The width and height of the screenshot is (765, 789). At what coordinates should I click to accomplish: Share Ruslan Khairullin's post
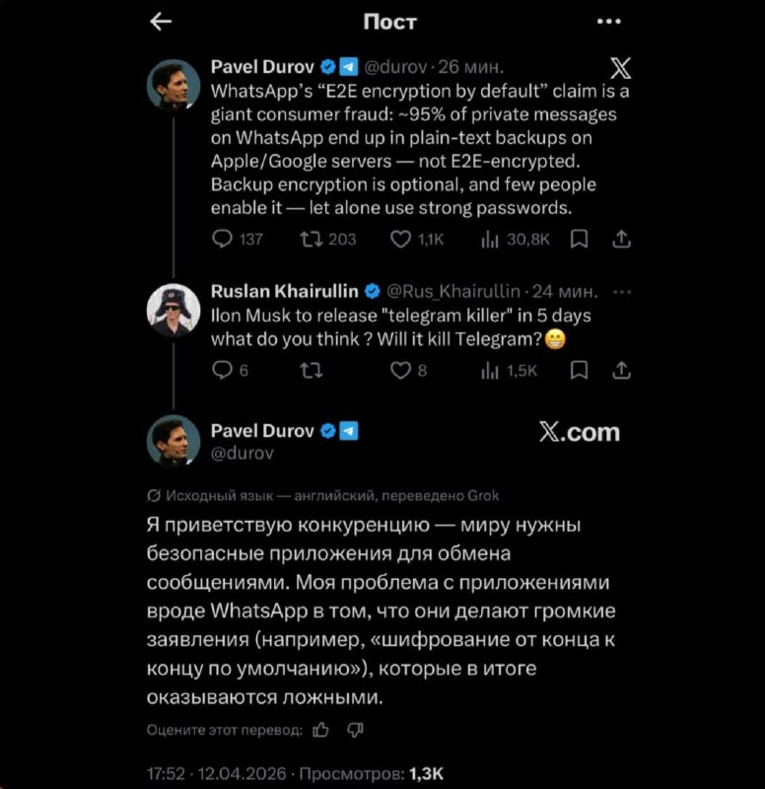coord(621,371)
